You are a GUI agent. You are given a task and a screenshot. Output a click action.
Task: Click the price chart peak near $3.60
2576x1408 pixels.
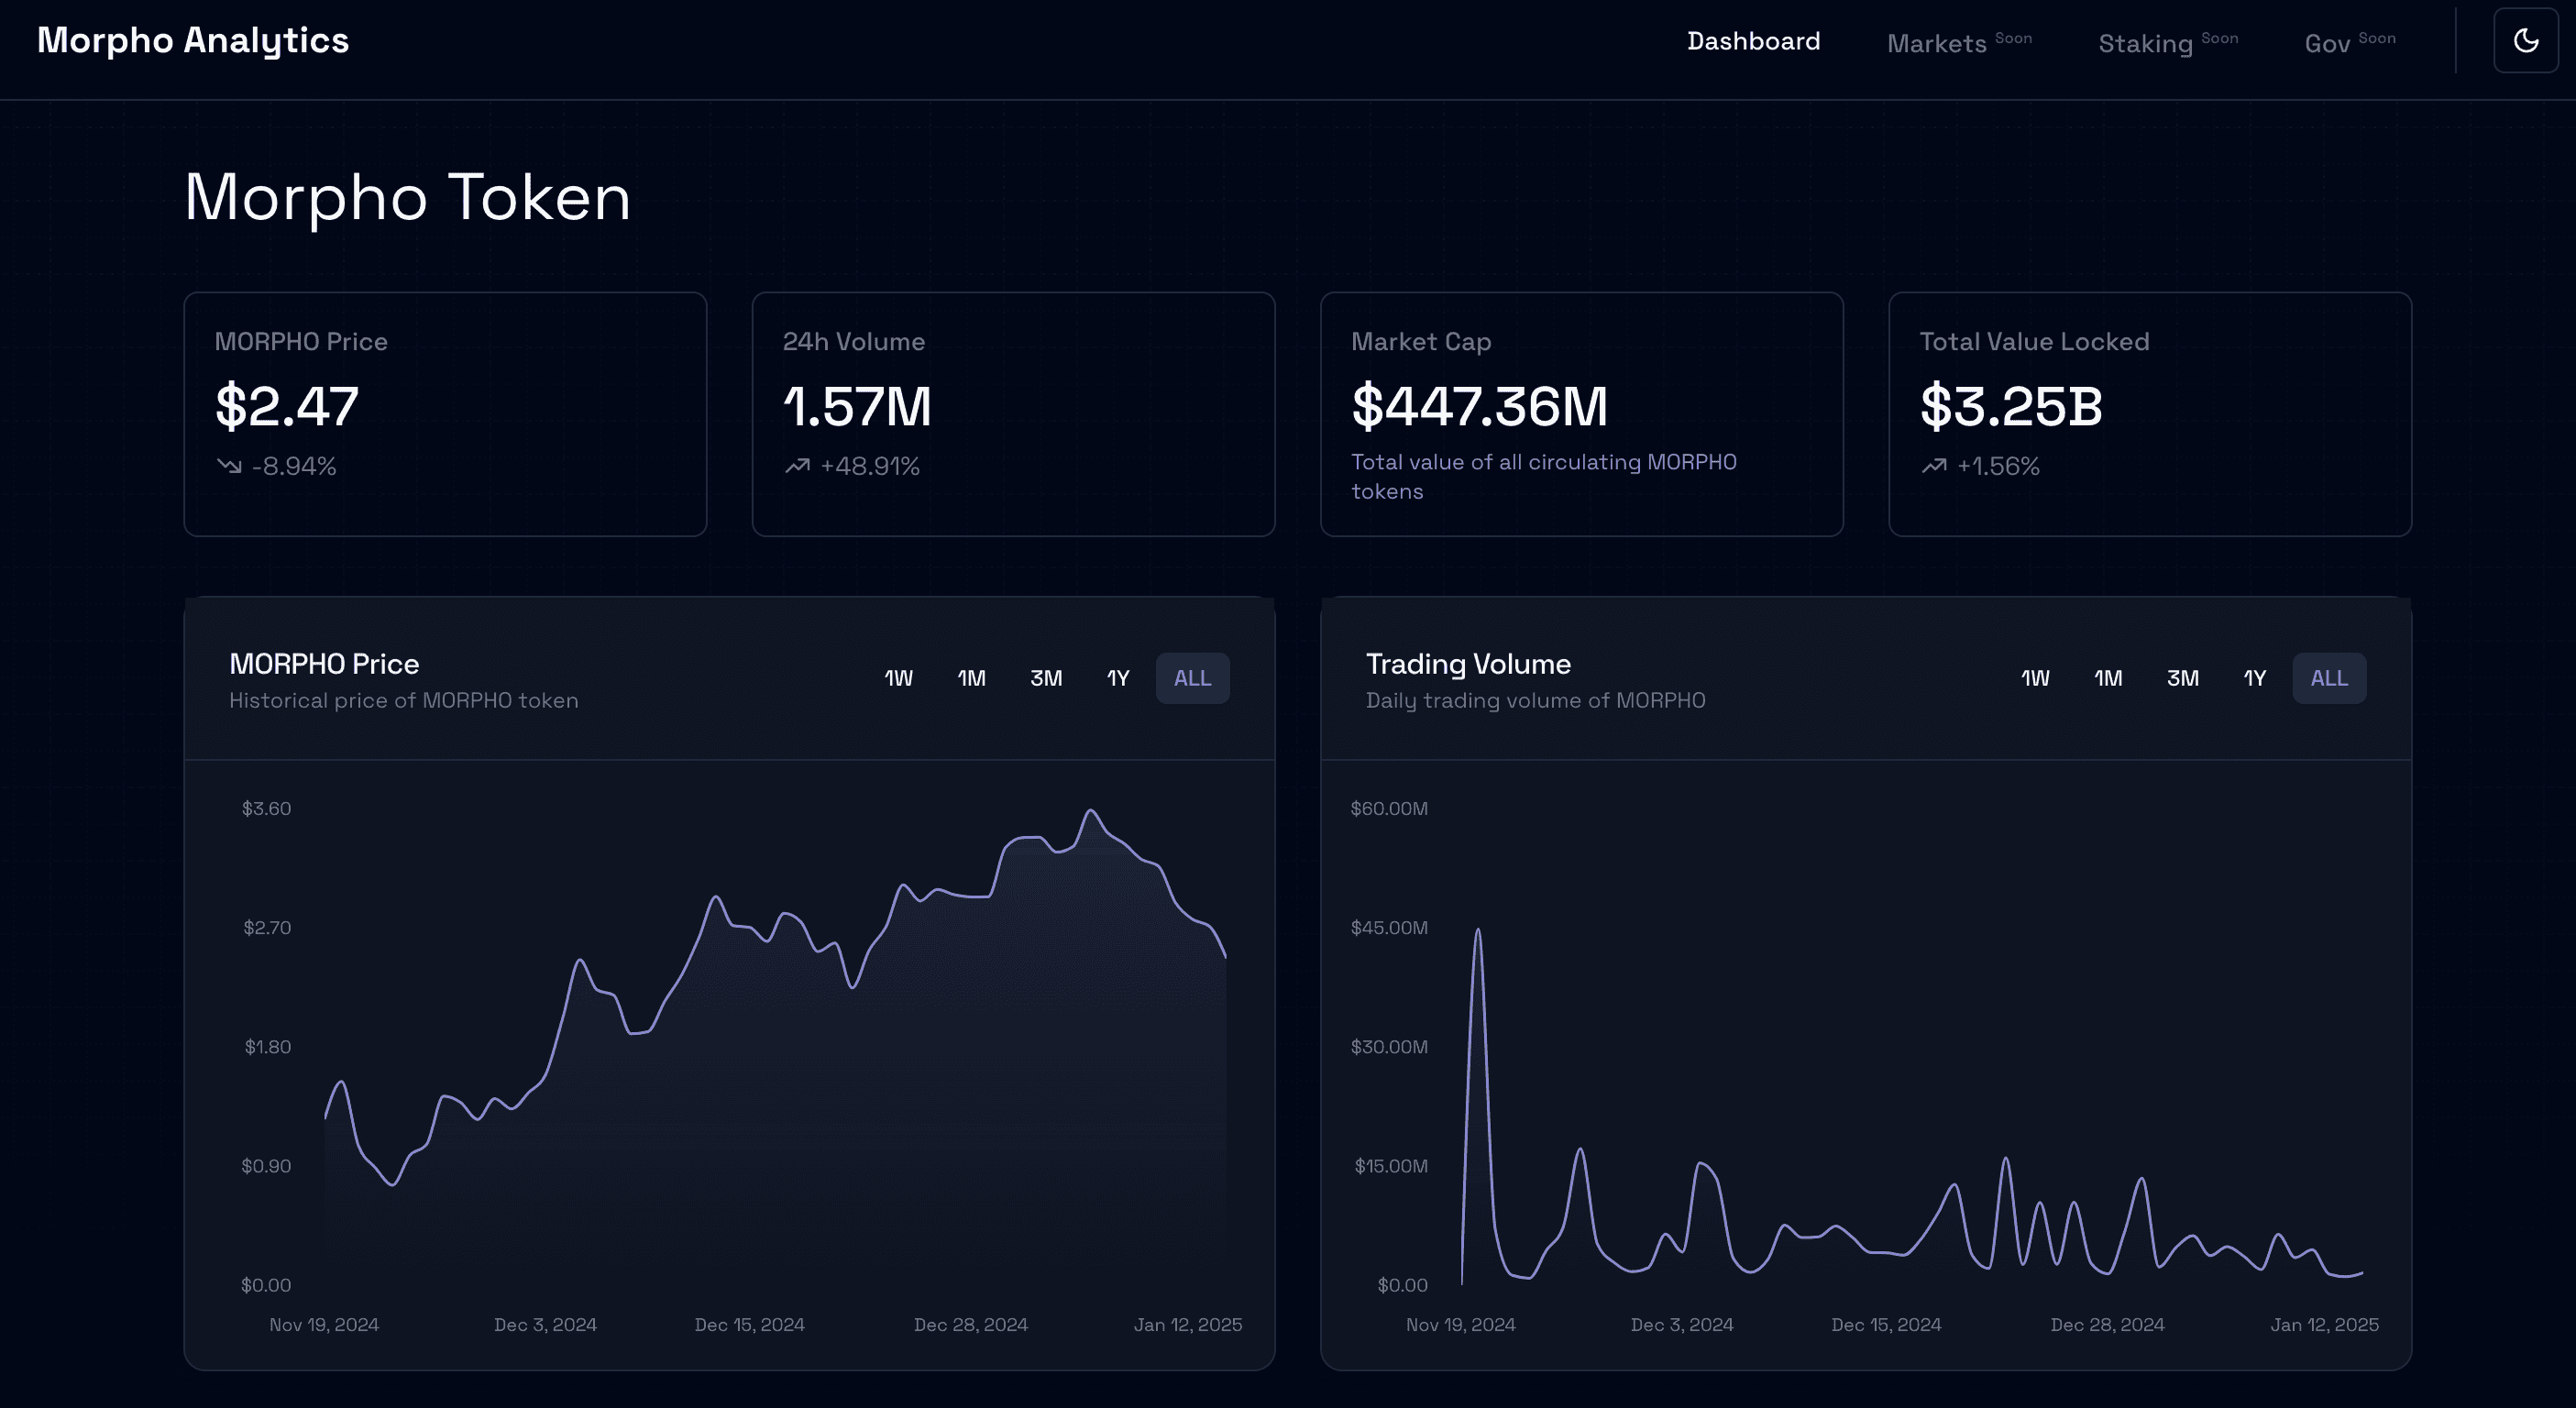point(1091,811)
